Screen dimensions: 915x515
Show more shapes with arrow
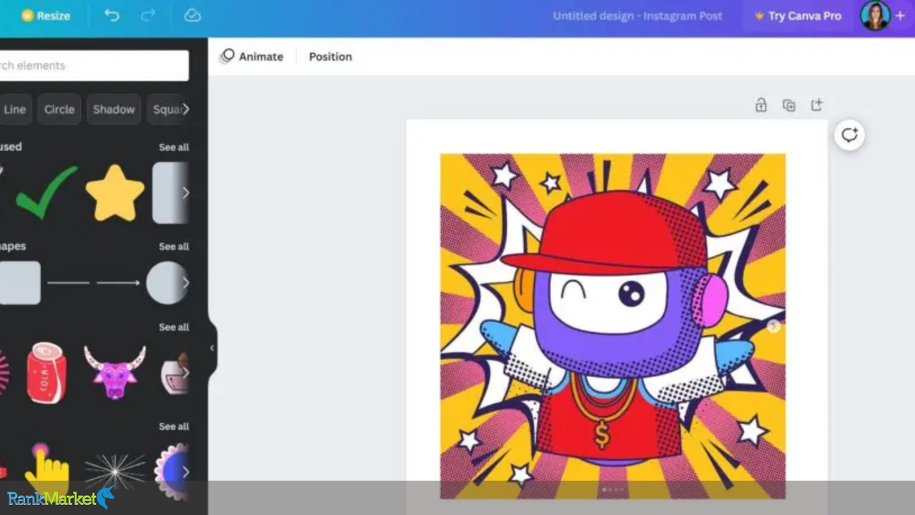(186, 283)
